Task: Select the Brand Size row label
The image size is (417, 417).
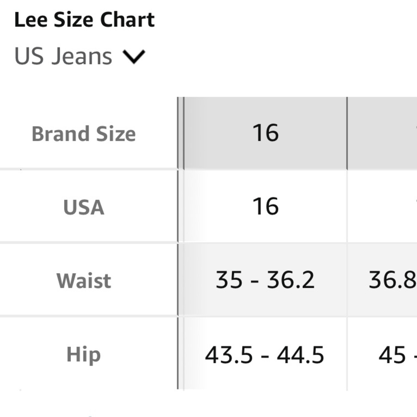Action: [84, 134]
